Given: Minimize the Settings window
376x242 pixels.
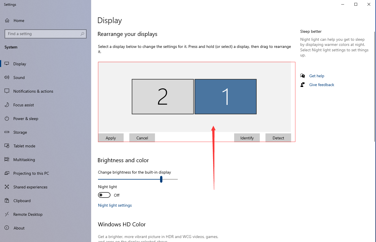Looking at the screenshot, I should click(x=343, y=4).
